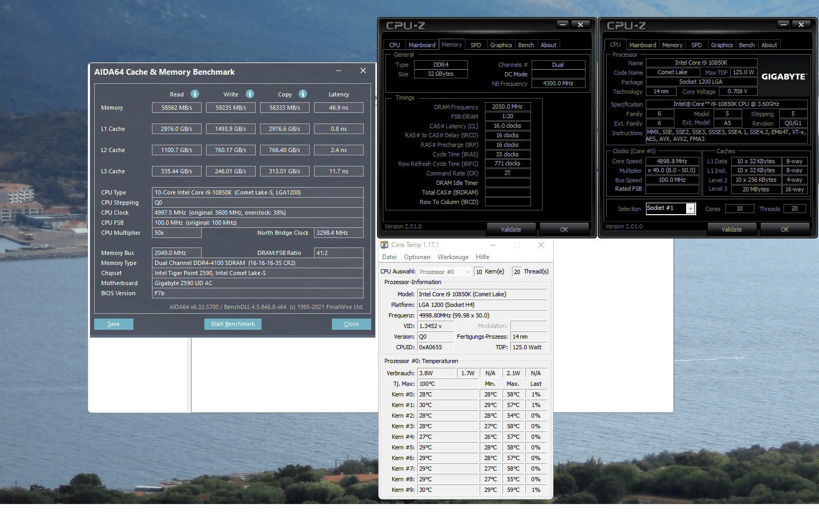Image resolution: width=819 pixels, height=530 pixels.
Task: Open Graphics tab in right CPU-Z window
Action: click(722, 45)
